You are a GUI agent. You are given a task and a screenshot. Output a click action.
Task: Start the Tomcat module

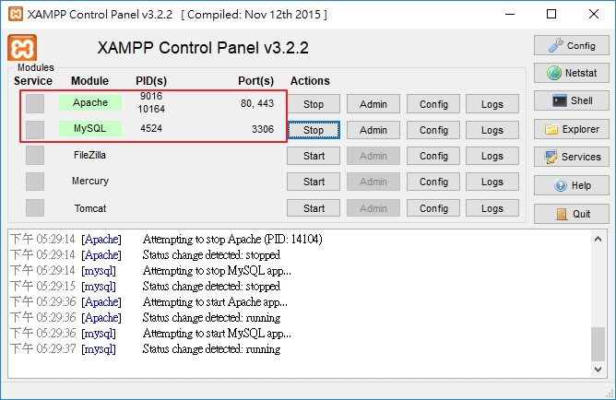[314, 208]
